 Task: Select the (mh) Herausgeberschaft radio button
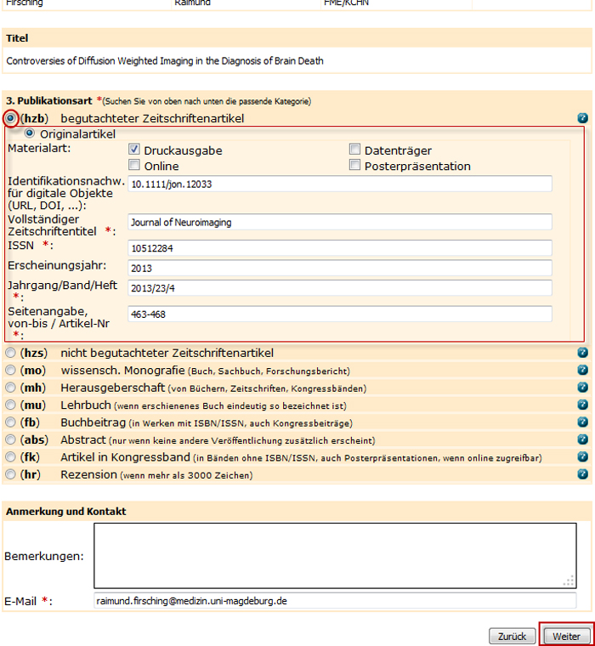[10, 388]
